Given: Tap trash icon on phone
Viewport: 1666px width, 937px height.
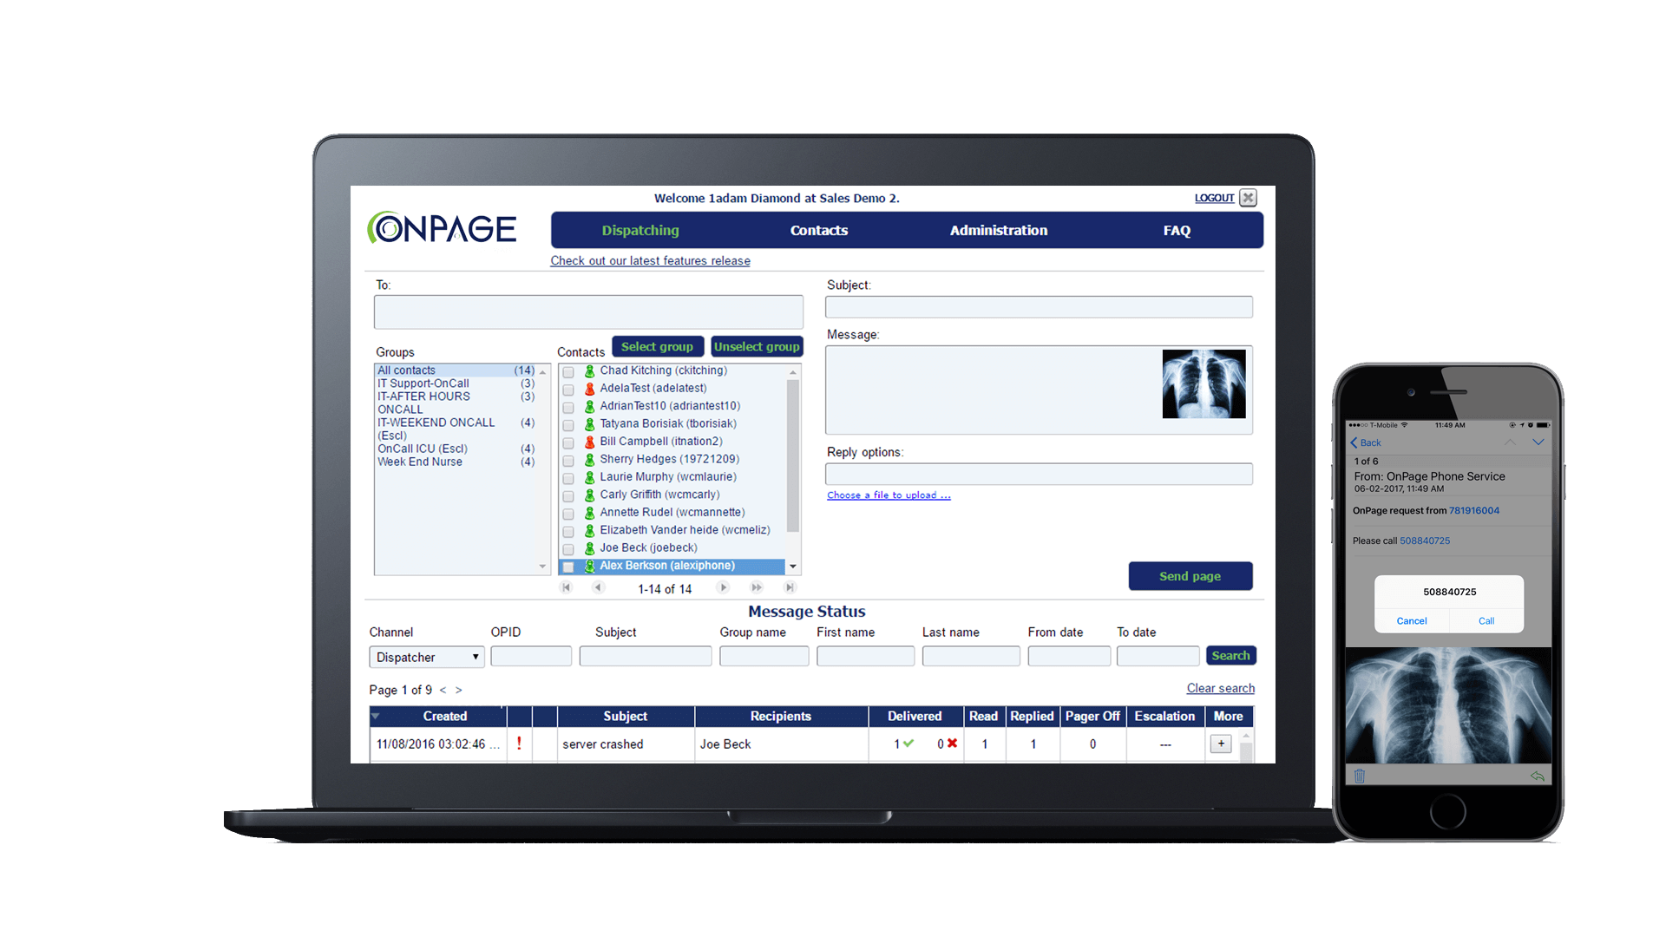Looking at the screenshot, I should pos(1360,776).
